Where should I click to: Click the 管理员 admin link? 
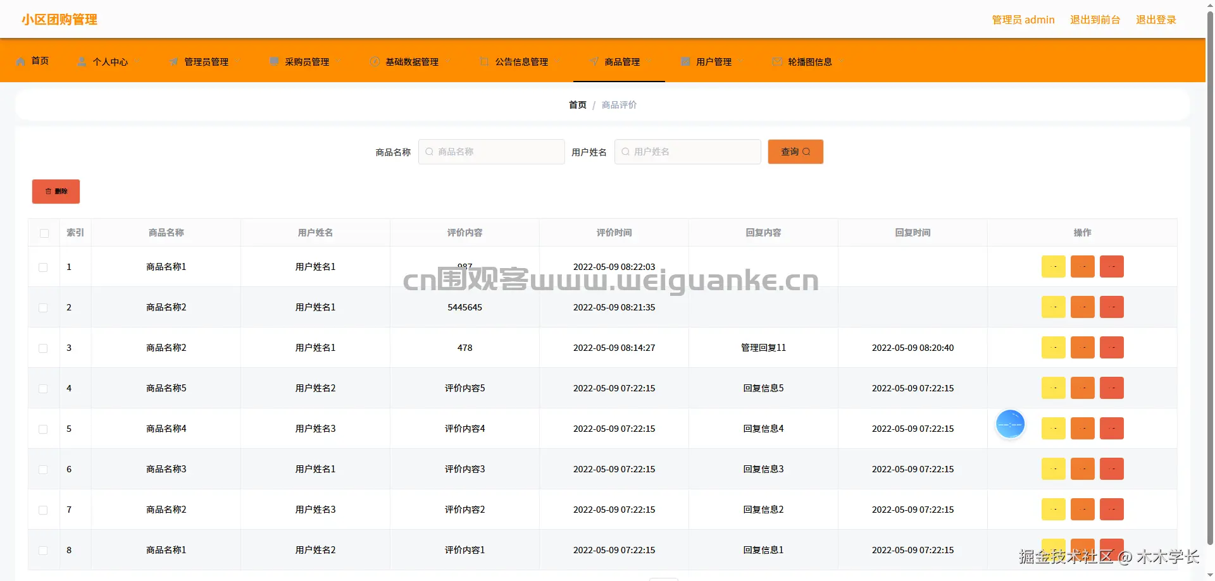1023,20
